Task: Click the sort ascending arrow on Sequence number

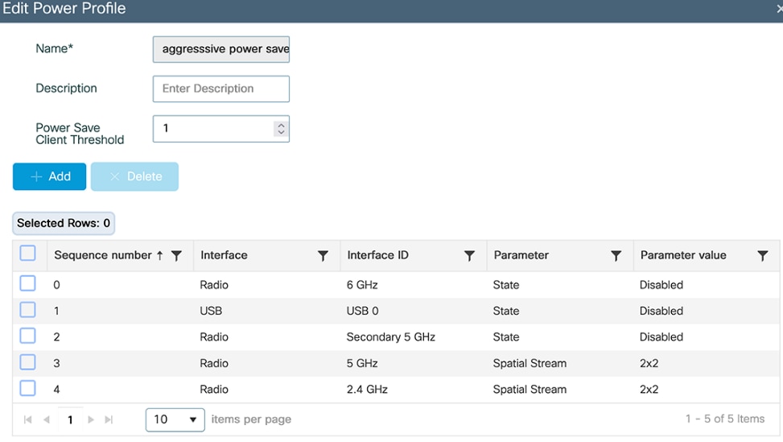Action: [160, 255]
